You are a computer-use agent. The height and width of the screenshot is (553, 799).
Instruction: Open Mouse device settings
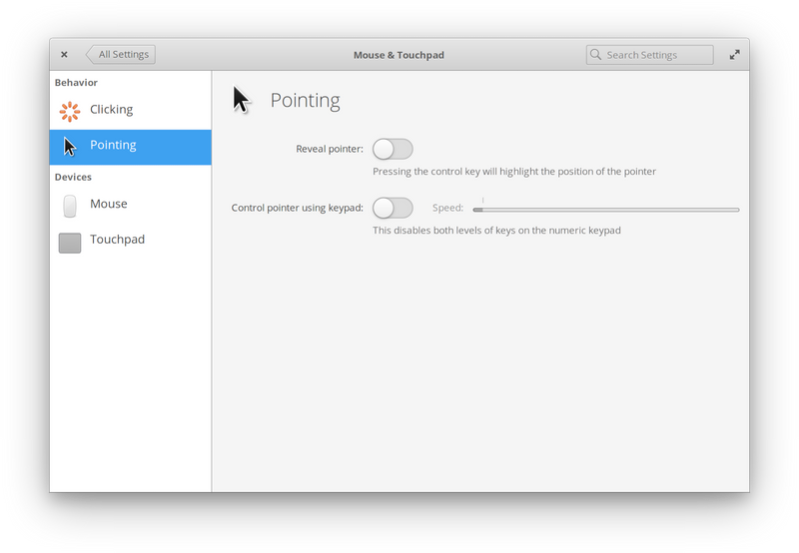[x=131, y=206]
